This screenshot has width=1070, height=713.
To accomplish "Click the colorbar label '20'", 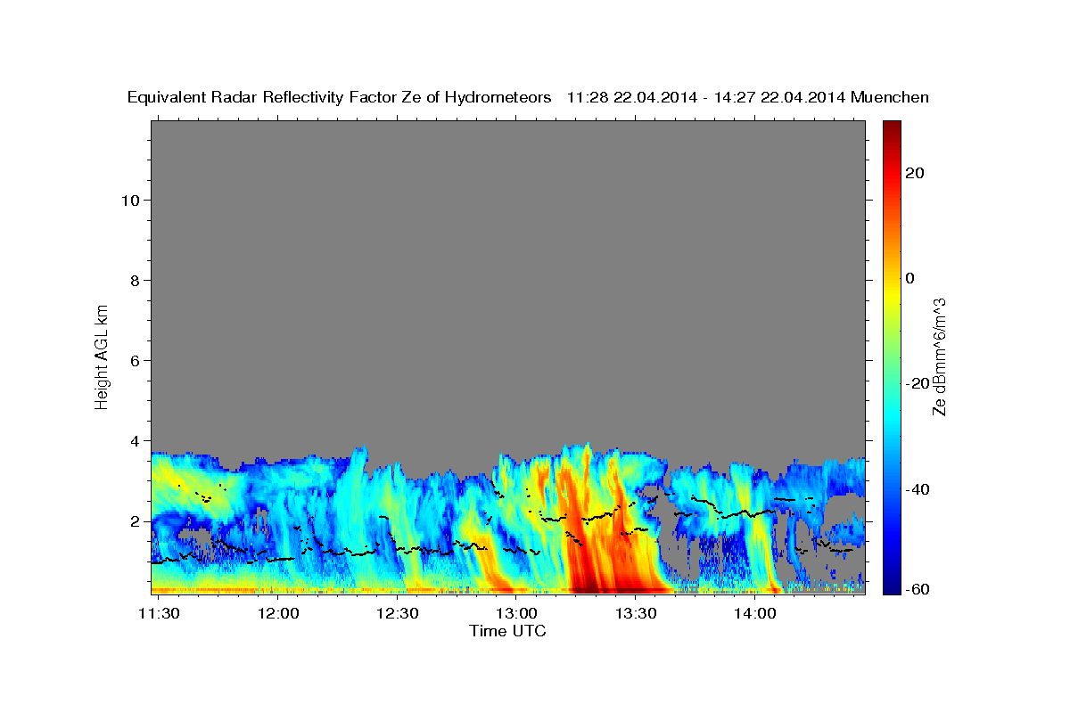I will [914, 173].
